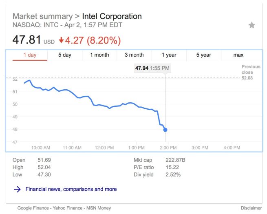Open the MSN Money link
The height and width of the screenshot is (214, 267).
pos(98,208)
